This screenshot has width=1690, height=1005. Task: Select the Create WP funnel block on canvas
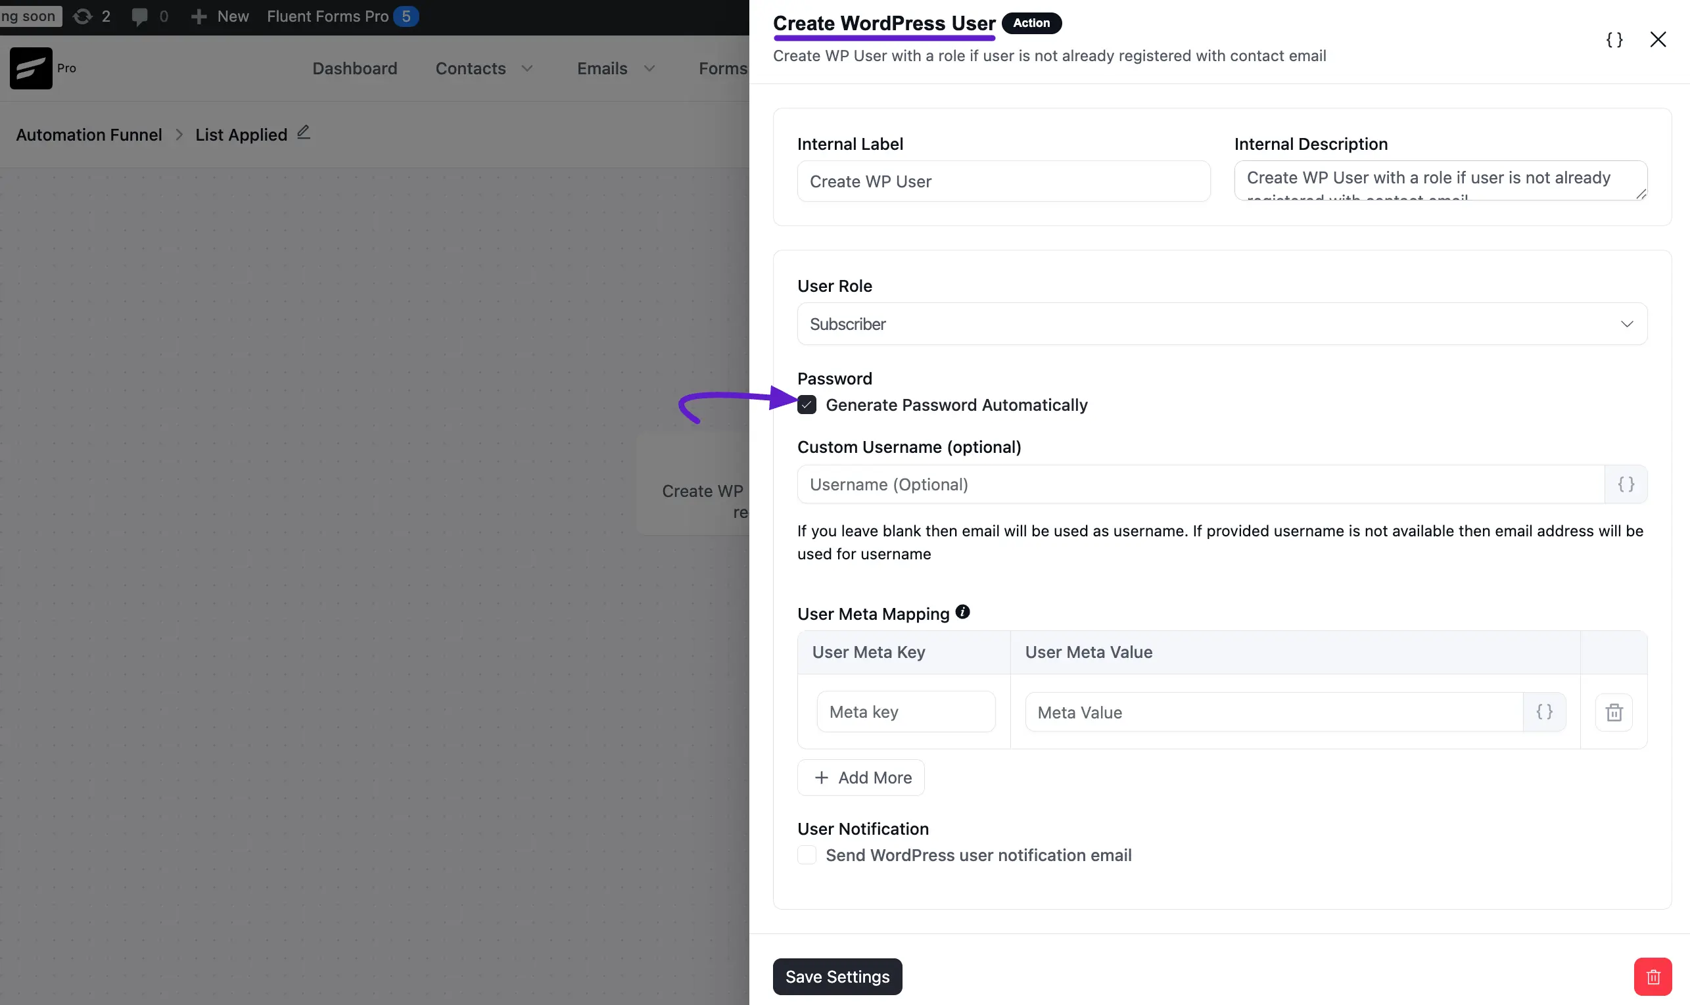click(693, 484)
